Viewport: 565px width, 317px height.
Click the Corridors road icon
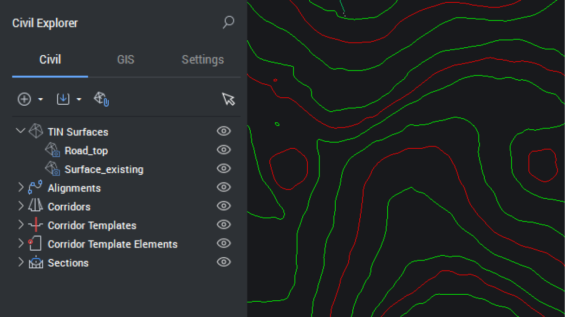(36, 206)
